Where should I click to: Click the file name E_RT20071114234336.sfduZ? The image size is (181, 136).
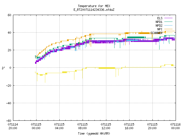(94, 10)
